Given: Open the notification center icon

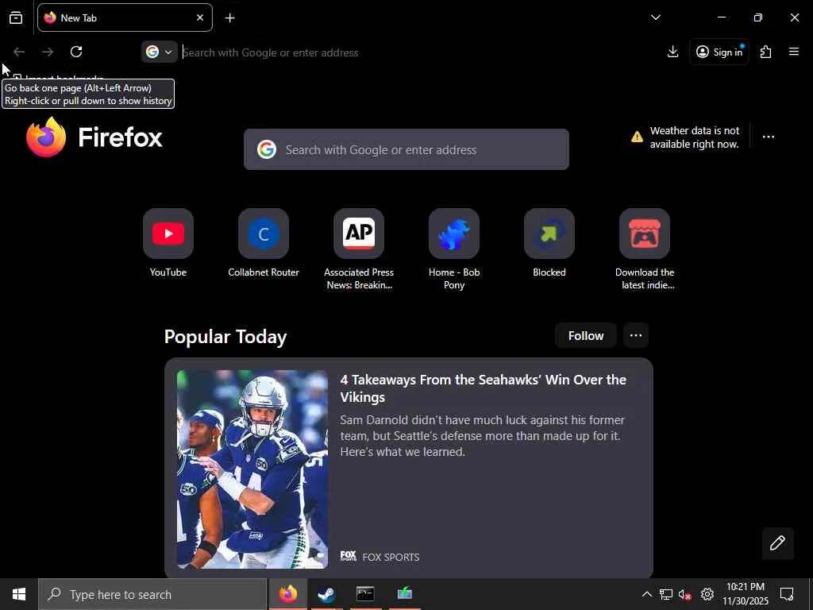Looking at the screenshot, I should click(x=787, y=594).
